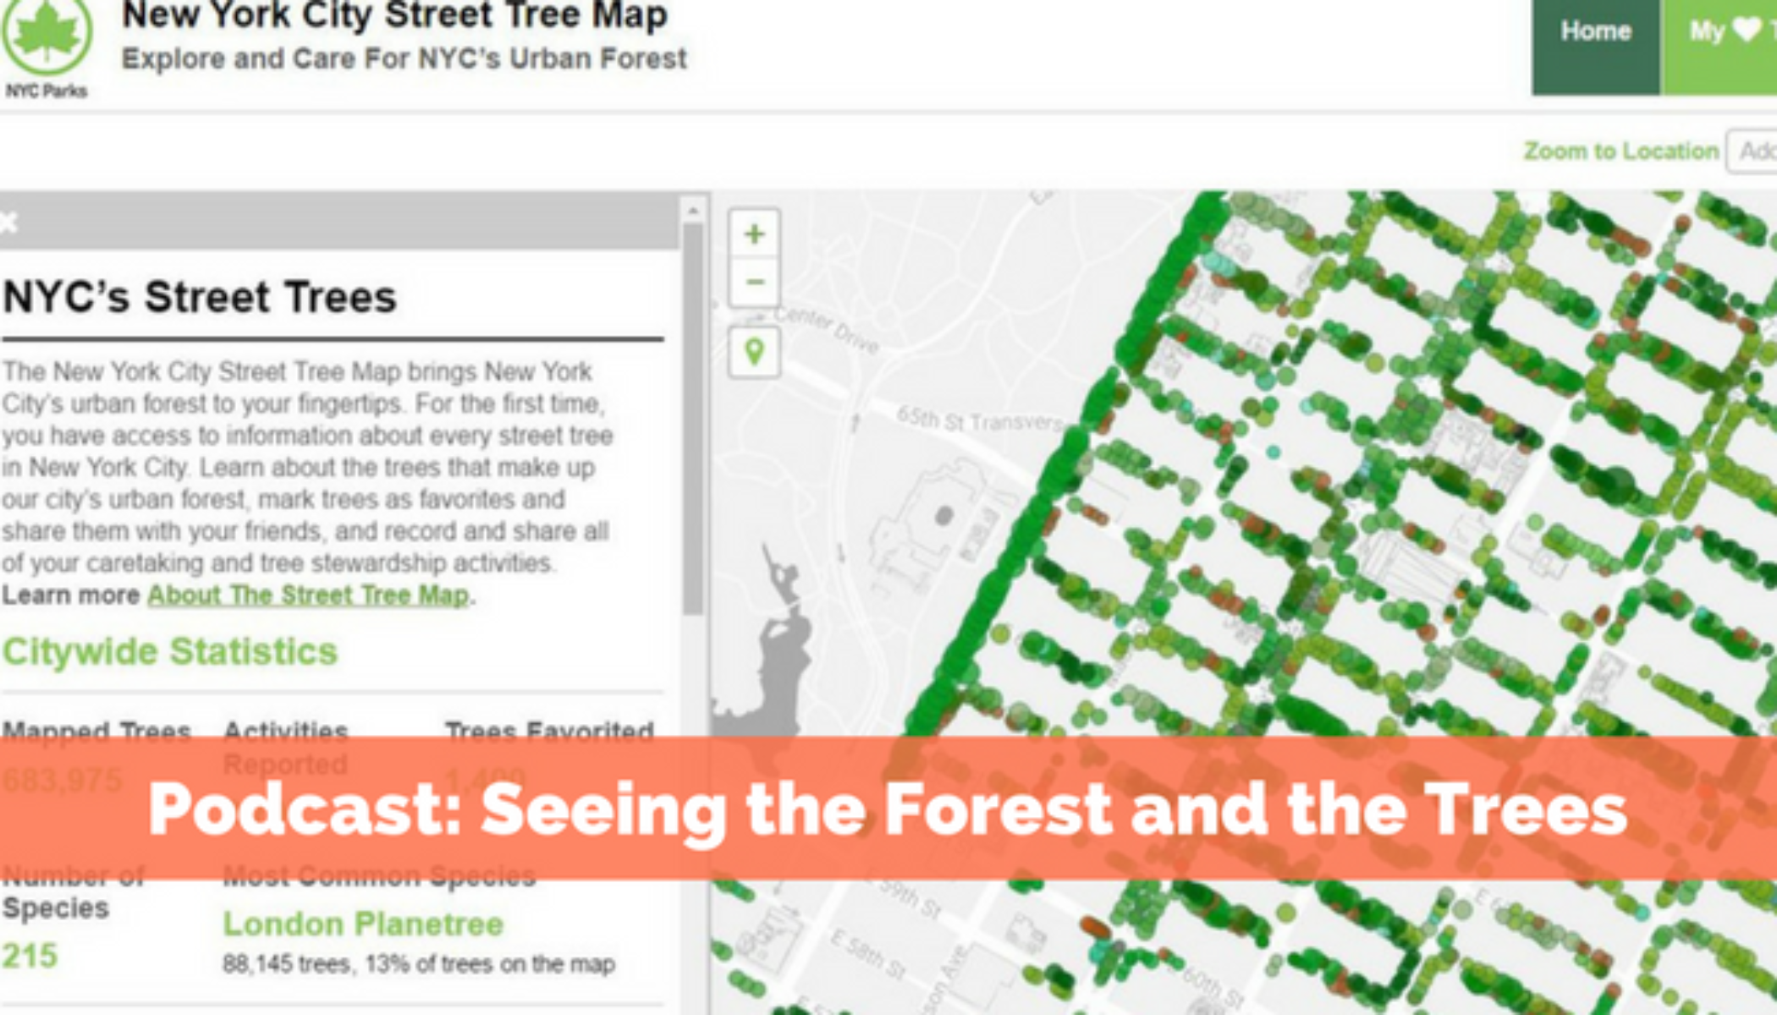Click the 215 species count
Viewport: 1777px width, 1015px height.
pyautogui.click(x=30, y=957)
